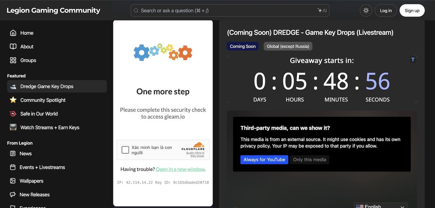The width and height of the screenshot is (435, 208).
Task: Click the New Releases megaphone icon
Action: click(x=13, y=194)
